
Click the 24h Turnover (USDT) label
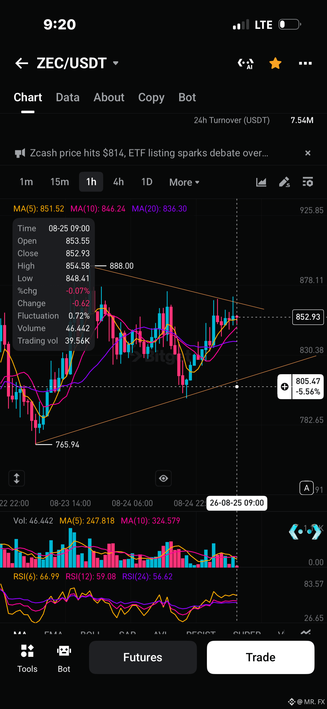point(232,120)
